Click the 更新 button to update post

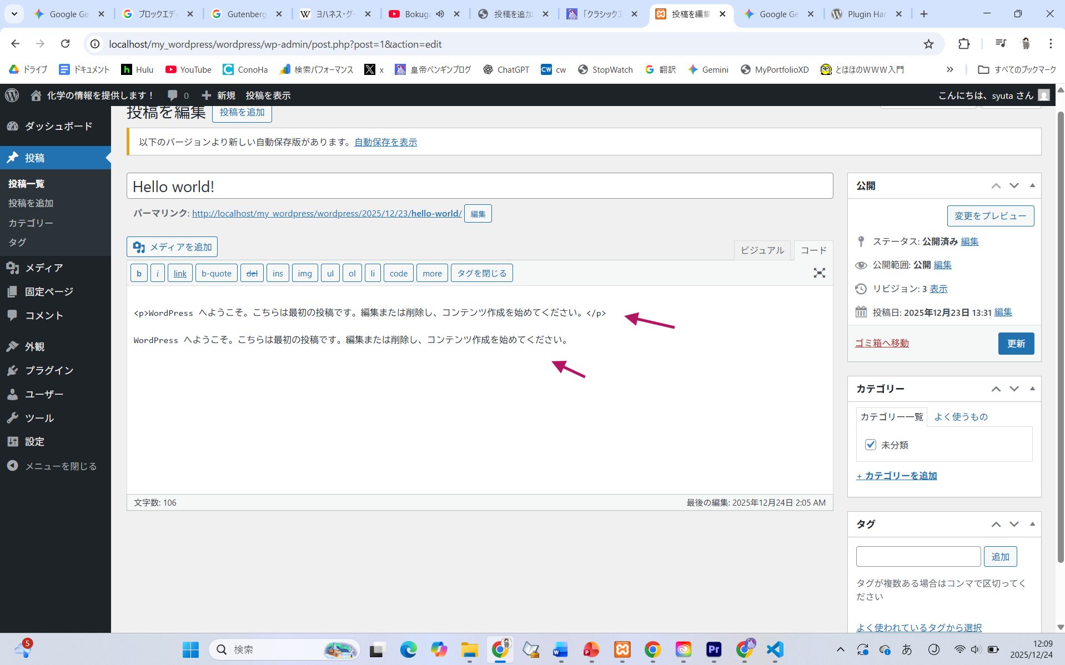(x=1016, y=344)
